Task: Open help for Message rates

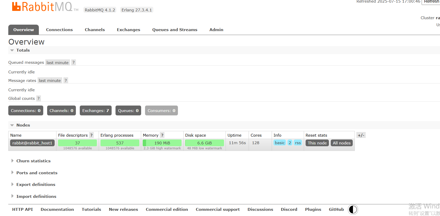Action: click(x=66, y=81)
